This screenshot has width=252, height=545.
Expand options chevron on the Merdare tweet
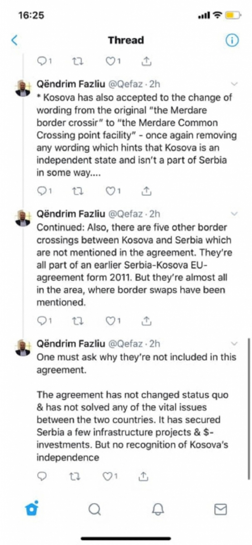point(234,84)
